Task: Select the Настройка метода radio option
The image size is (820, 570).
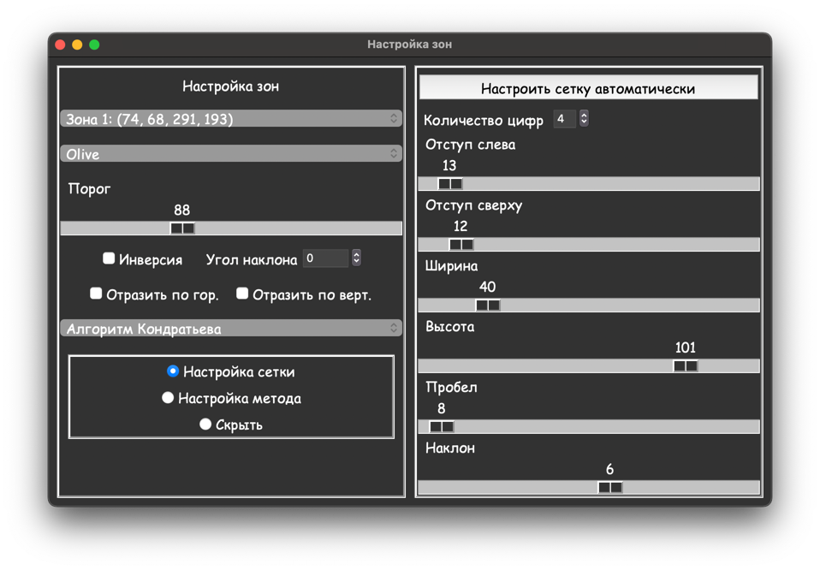Action: click(x=168, y=398)
